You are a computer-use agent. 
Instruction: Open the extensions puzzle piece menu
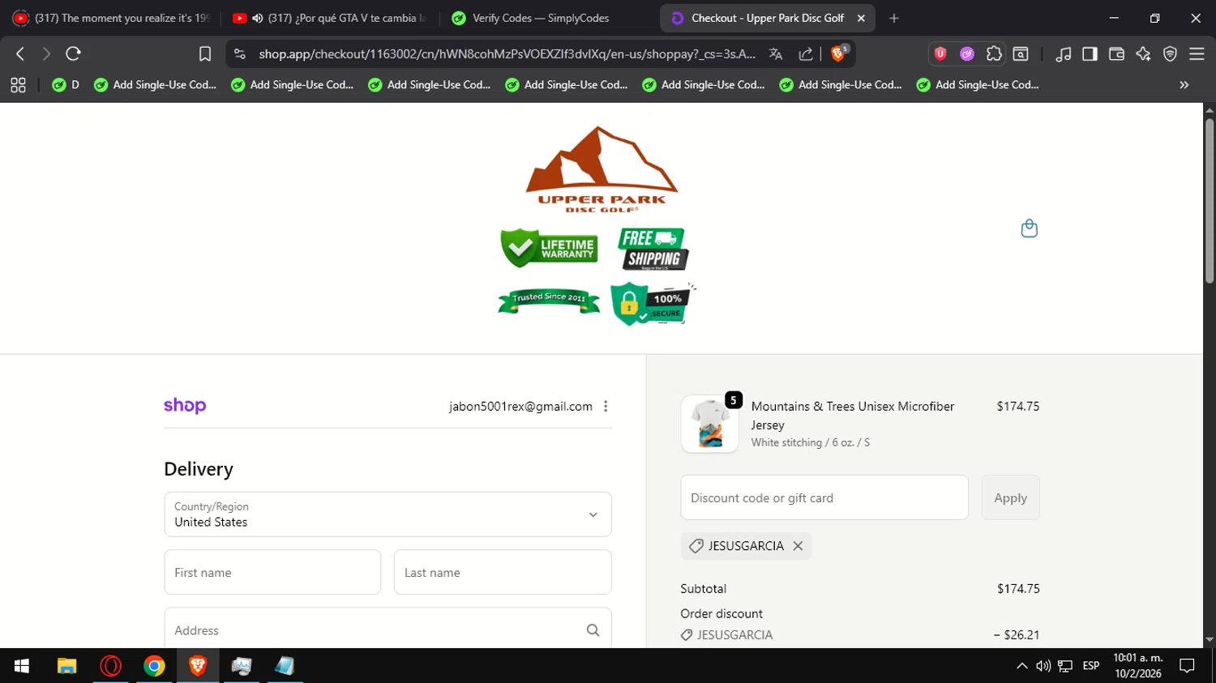tap(994, 53)
